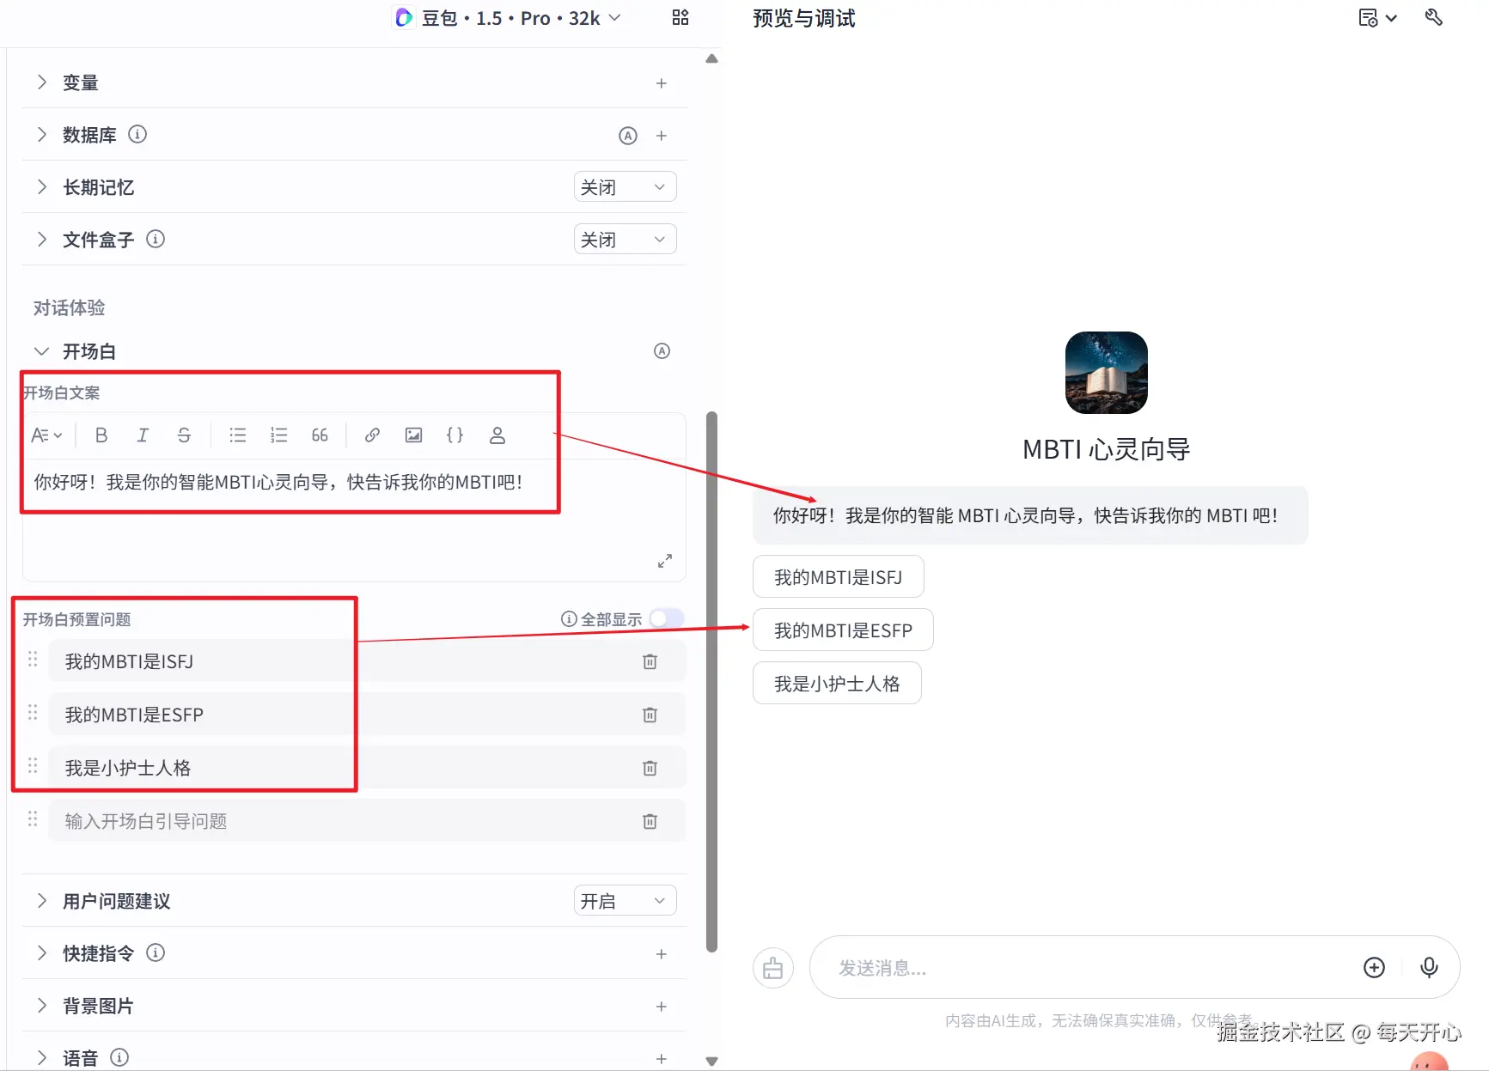Delete the preset question 我是小护士人格
The image size is (1489, 1071).
tap(650, 768)
